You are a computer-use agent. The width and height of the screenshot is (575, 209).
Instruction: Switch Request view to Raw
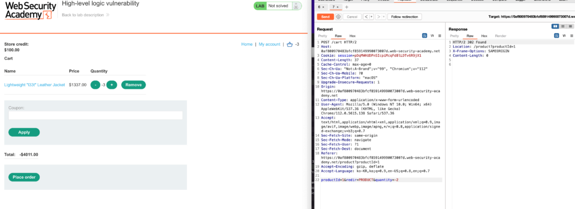pos(338,36)
